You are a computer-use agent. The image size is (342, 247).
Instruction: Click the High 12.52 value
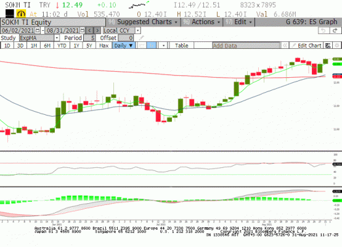pyautogui.click(x=195, y=14)
